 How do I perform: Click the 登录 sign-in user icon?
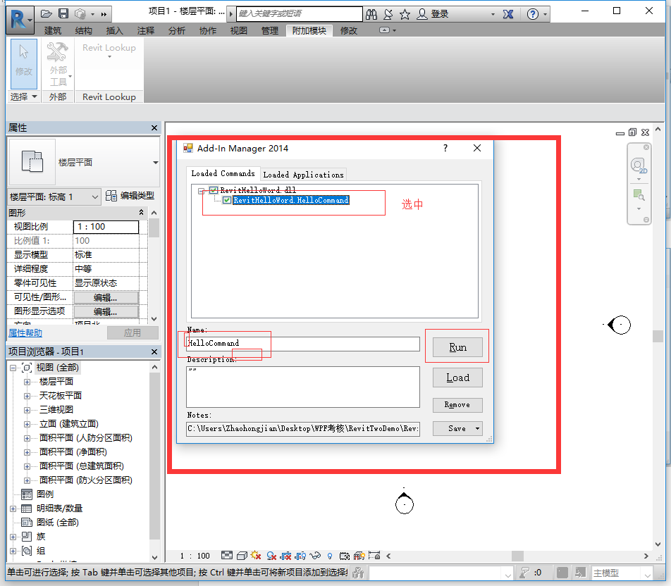422,14
